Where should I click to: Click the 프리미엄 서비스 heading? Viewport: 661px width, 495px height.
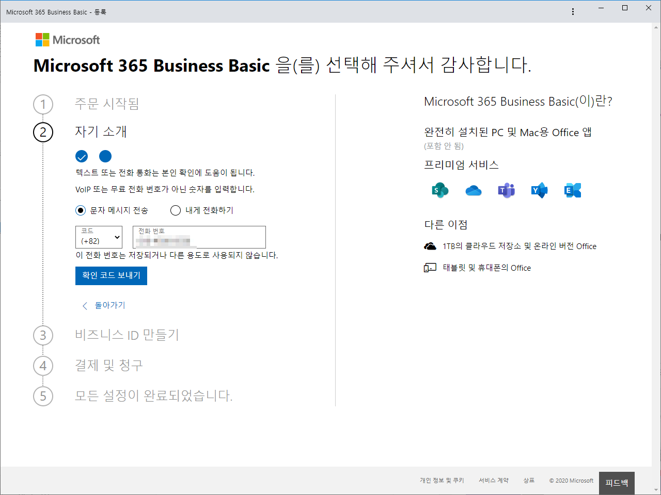click(461, 165)
